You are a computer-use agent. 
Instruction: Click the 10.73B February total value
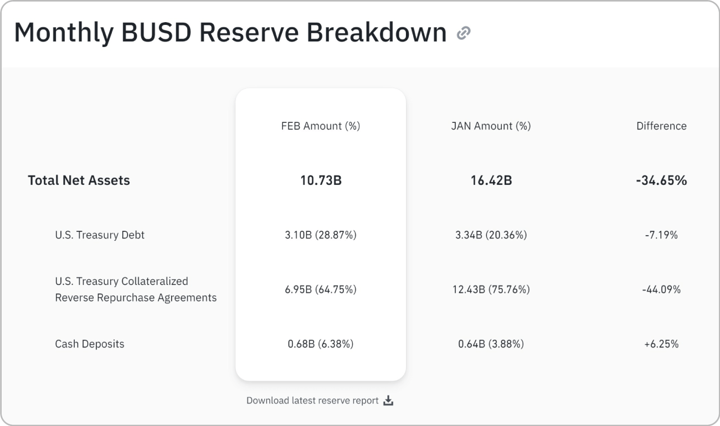pos(321,180)
